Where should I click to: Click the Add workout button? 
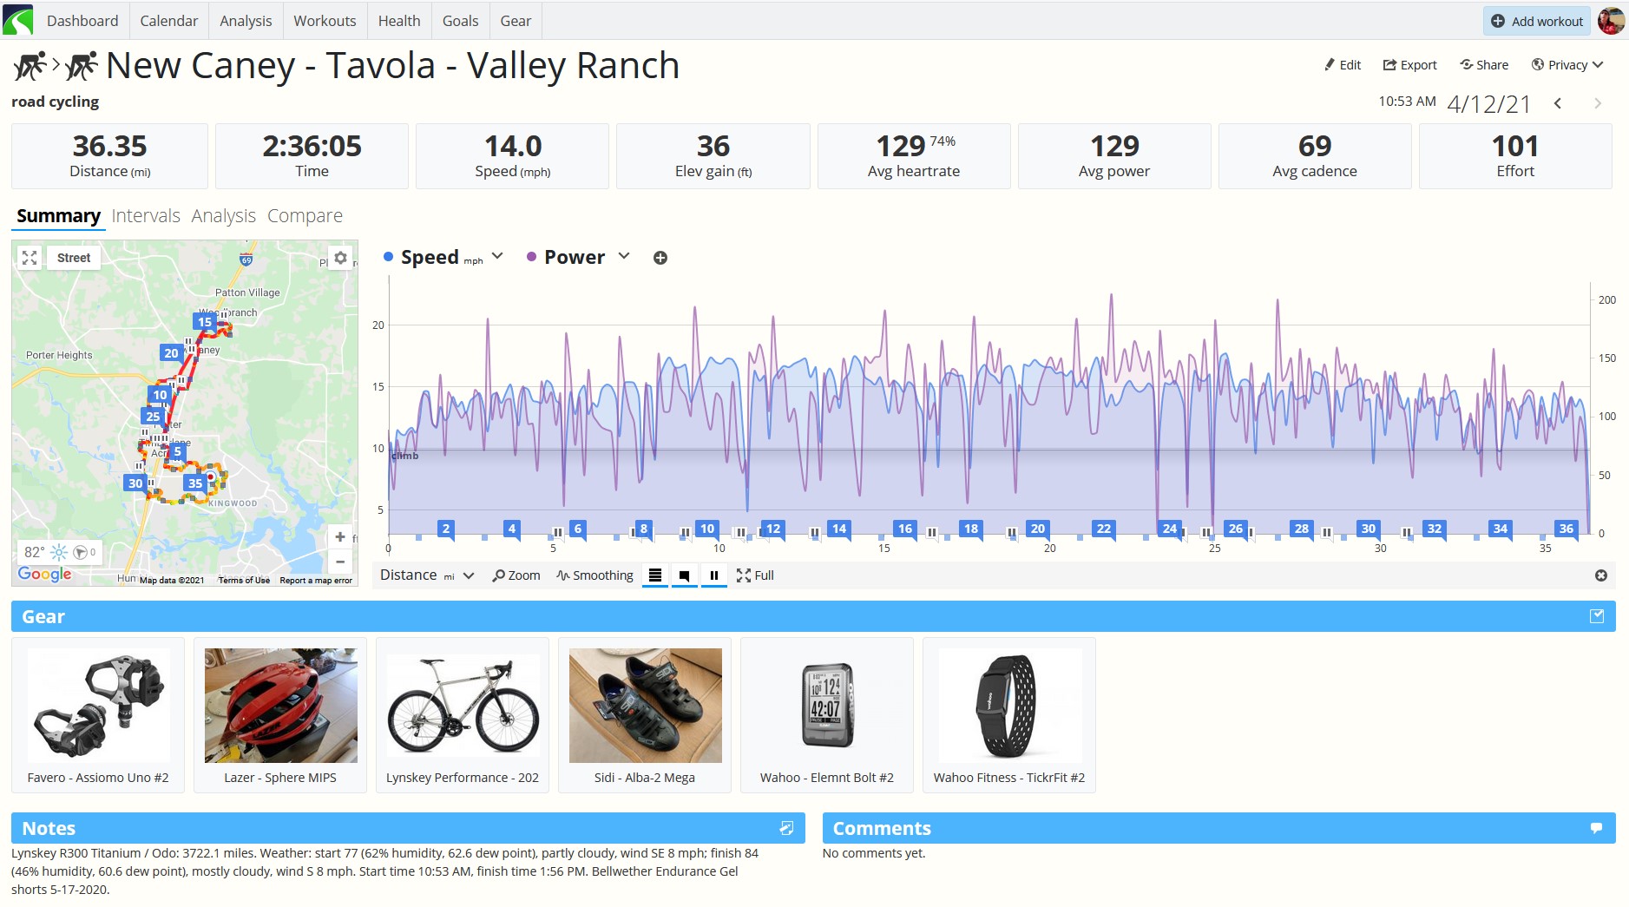1537,21
